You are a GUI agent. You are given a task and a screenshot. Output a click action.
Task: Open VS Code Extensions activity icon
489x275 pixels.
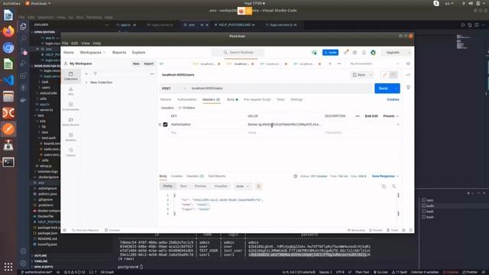click(x=23, y=76)
